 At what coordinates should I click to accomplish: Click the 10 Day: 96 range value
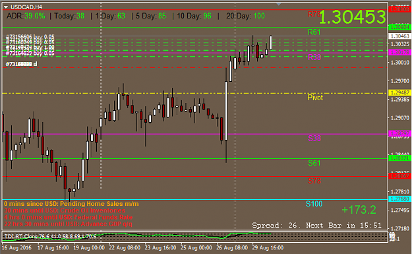click(194, 16)
